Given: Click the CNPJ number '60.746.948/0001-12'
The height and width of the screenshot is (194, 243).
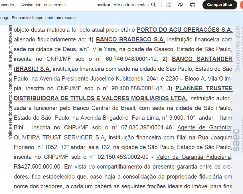Looking at the screenshot, I should (x=131, y=59).
